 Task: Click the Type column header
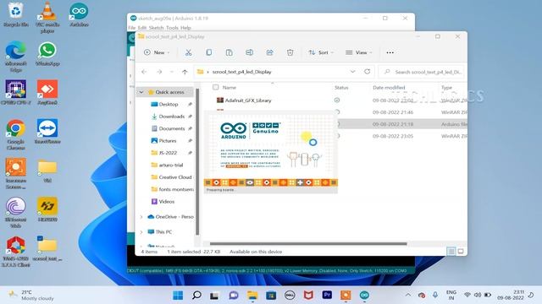tap(446, 88)
